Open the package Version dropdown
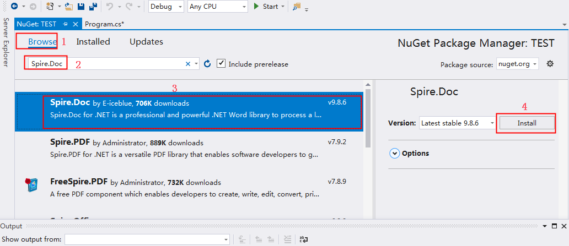This screenshot has height=246, width=569. tap(458, 123)
